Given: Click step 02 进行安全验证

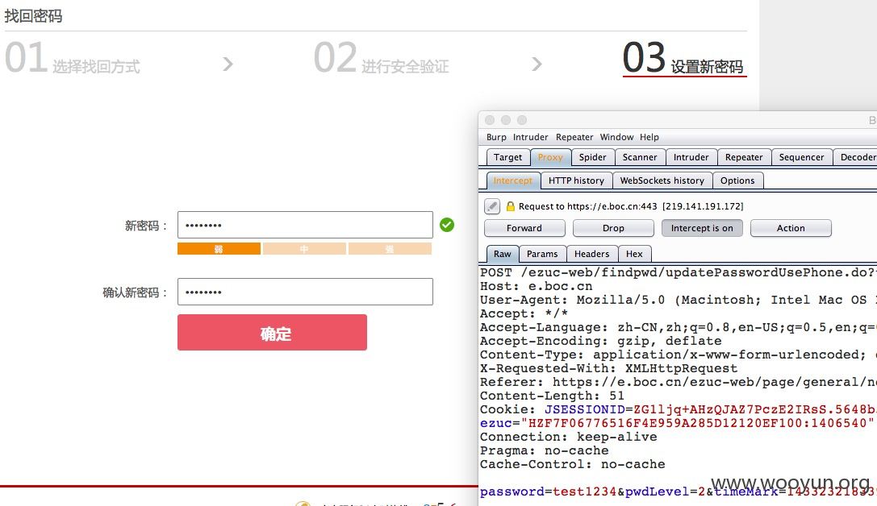Looking at the screenshot, I should pyautogui.click(x=382, y=59).
